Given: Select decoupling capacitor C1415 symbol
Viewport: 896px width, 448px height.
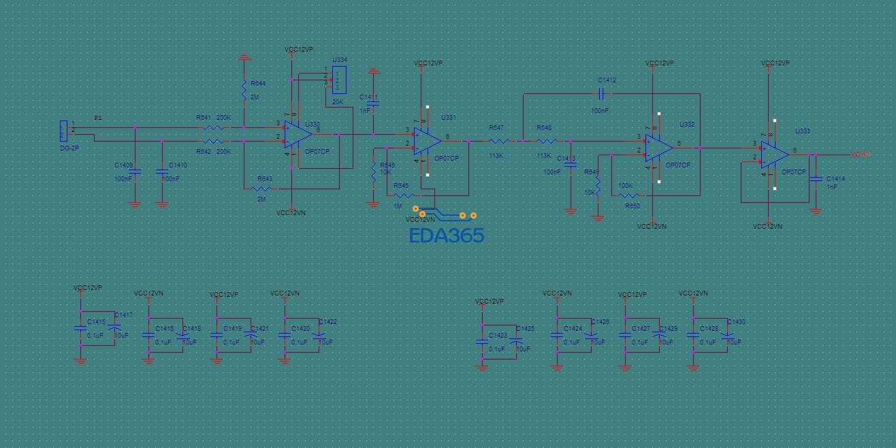Looking at the screenshot, I should click(x=80, y=329).
